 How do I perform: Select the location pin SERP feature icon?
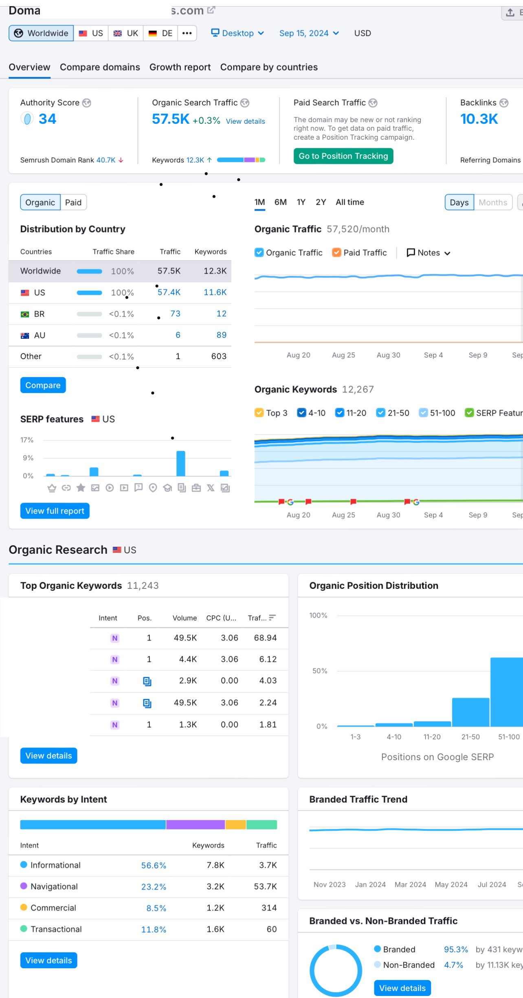[x=153, y=488]
